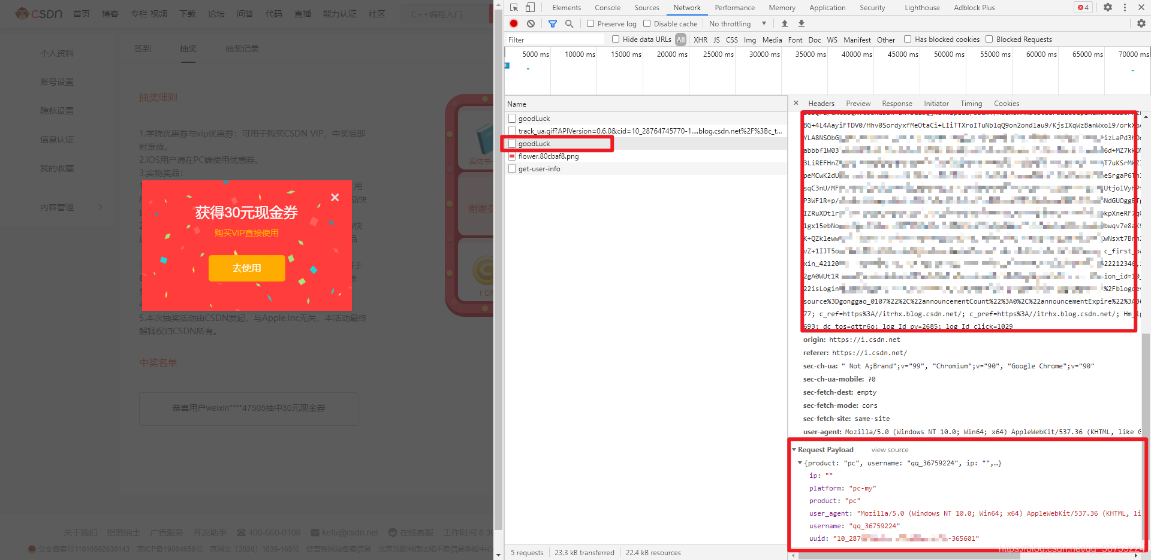
Task: Filter requests by WS
Action: (832, 40)
